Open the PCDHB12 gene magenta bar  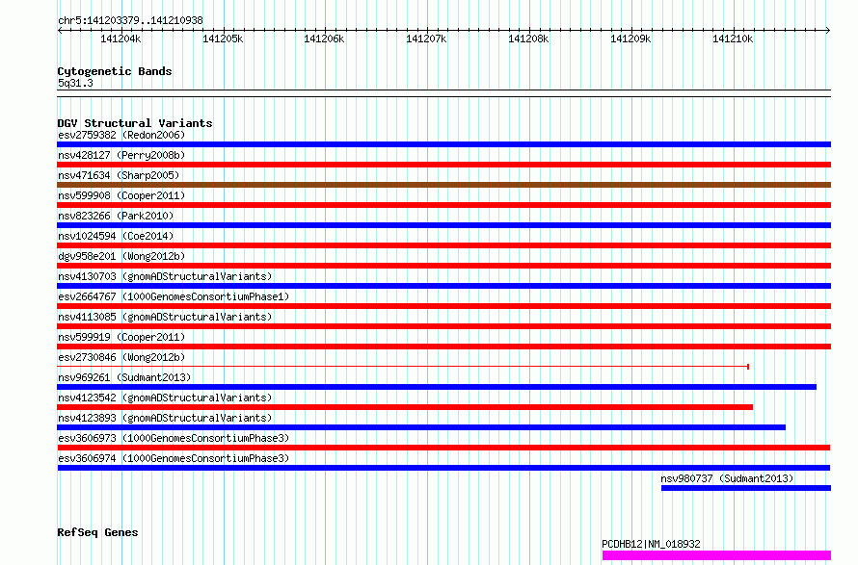717,555
